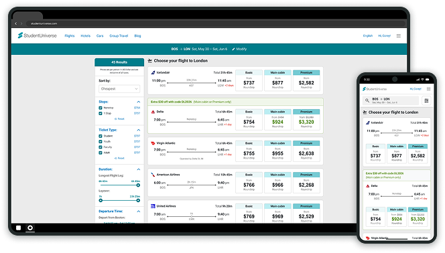Select United Airlines Basic $769 fare
This screenshot has height=253, width=445.
249,214
